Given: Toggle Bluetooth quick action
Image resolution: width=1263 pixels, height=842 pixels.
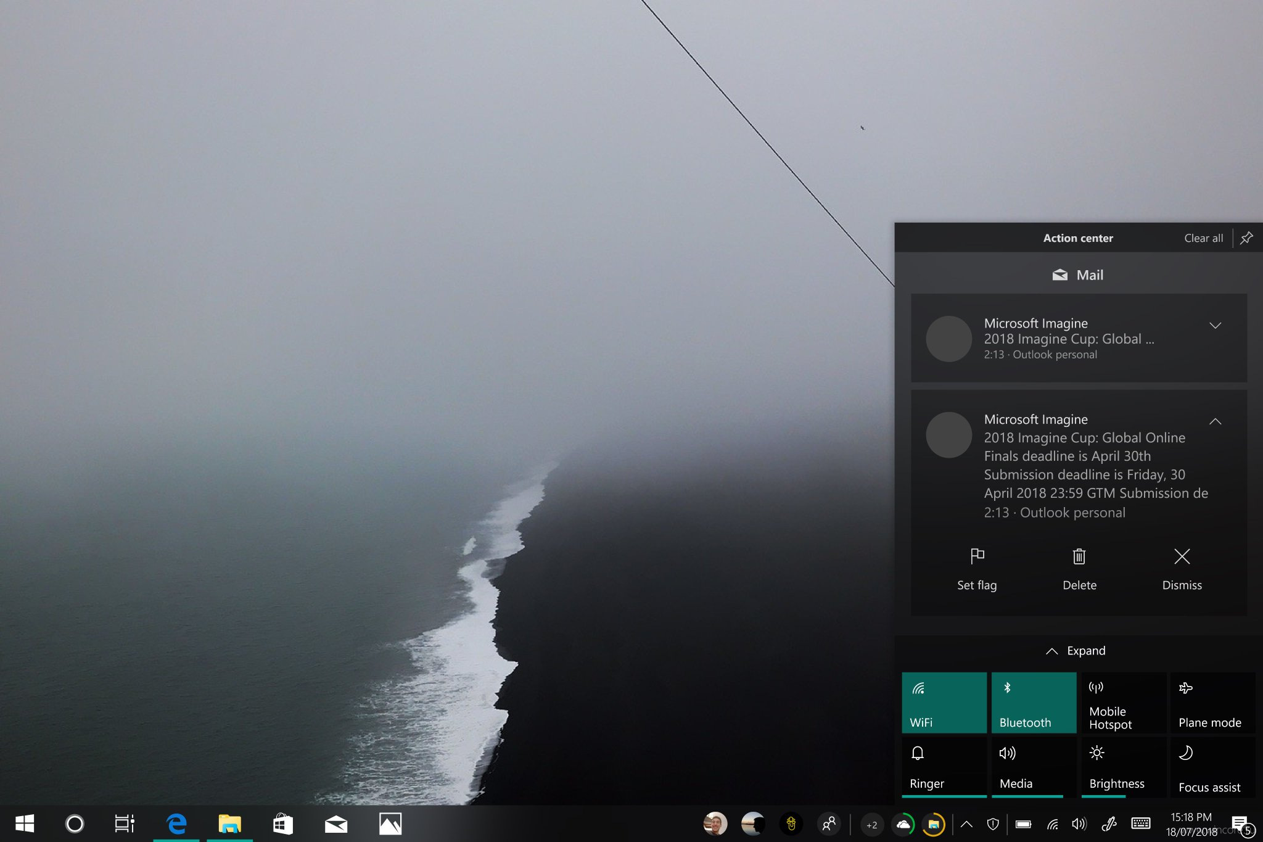Looking at the screenshot, I should (x=1034, y=703).
